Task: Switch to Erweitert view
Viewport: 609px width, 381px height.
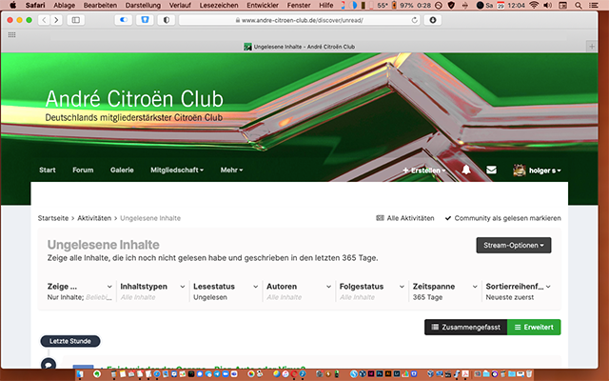Action: click(534, 327)
